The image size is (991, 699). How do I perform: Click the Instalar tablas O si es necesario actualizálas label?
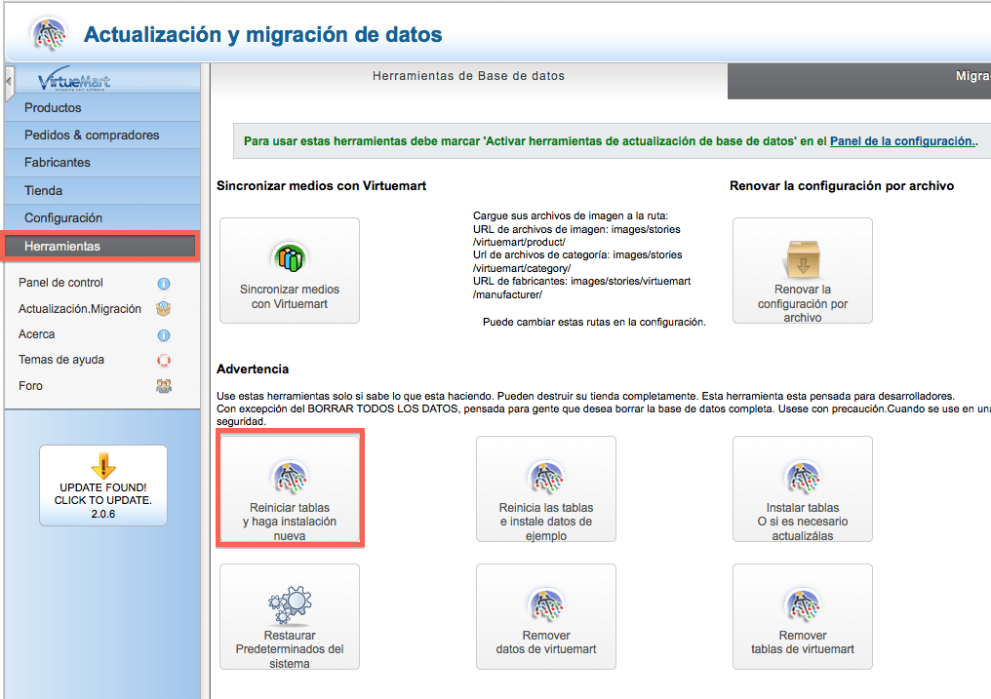click(803, 522)
